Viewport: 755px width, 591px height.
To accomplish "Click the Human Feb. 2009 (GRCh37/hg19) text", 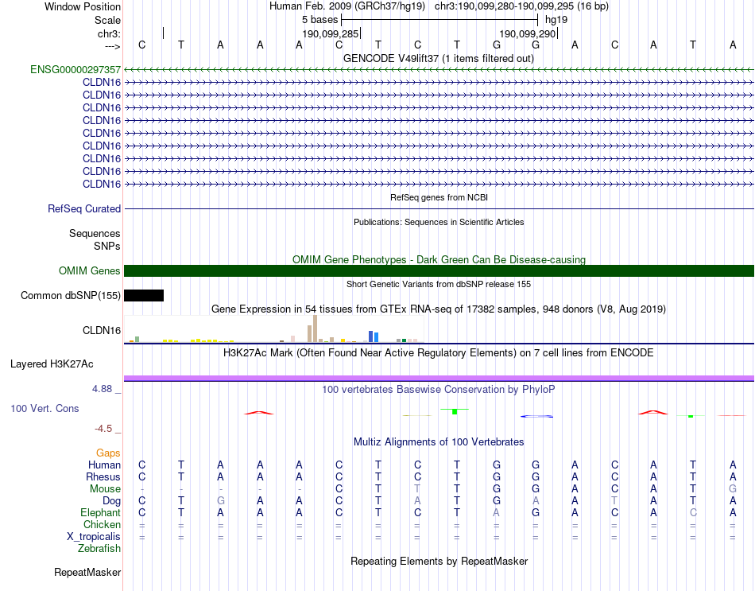I will point(347,6).
